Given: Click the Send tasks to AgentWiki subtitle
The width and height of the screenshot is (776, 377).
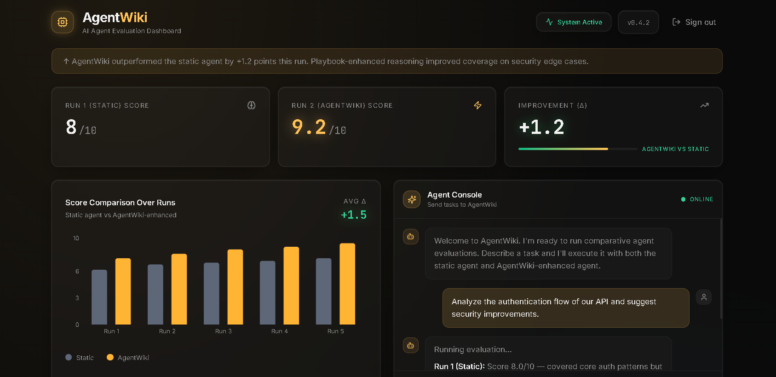Looking at the screenshot, I should tap(462, 205).
